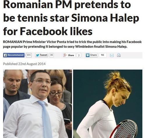The height and width of the screenshot is (138, 145).
Task: Click the Twitter bird icon
Action: pos(37,55)
